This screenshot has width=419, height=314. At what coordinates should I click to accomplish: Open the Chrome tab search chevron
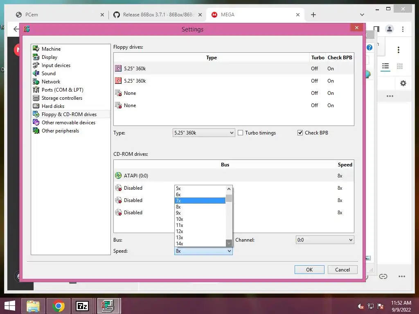pos(362,15)
